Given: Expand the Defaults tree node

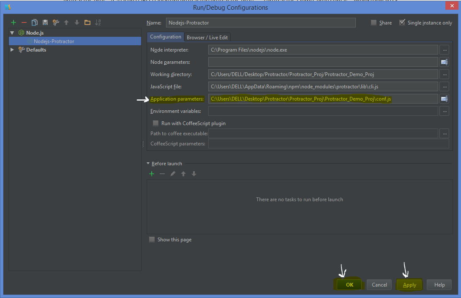Looking at the screenshot, I should [x=12, y=49].
